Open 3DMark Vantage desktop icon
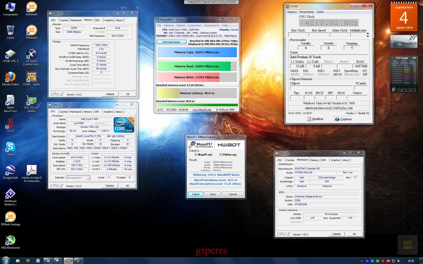Screen dimensions: 423x264 (11, 219)
